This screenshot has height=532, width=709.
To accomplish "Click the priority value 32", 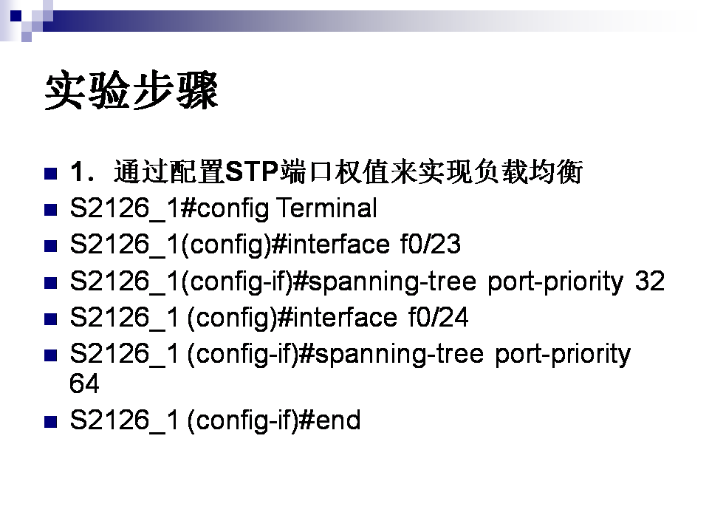I will pos(650,282).
